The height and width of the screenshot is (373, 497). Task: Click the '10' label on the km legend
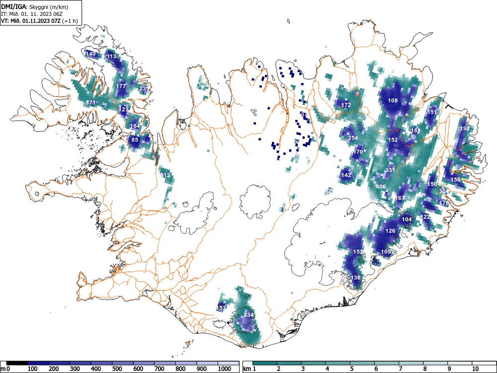point(475,369)
